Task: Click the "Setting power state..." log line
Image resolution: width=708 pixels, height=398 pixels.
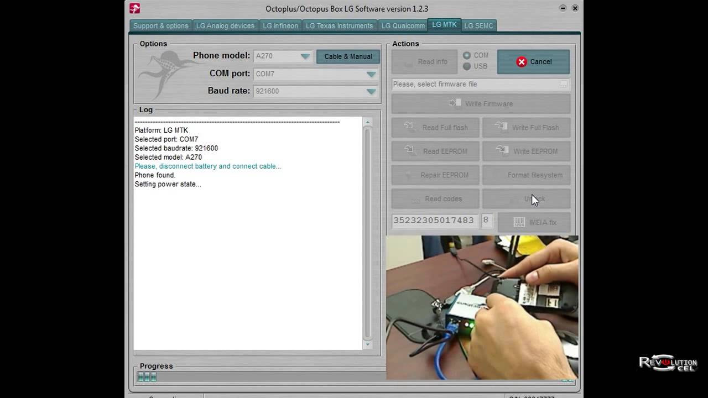Action: [x=168, y=184]
